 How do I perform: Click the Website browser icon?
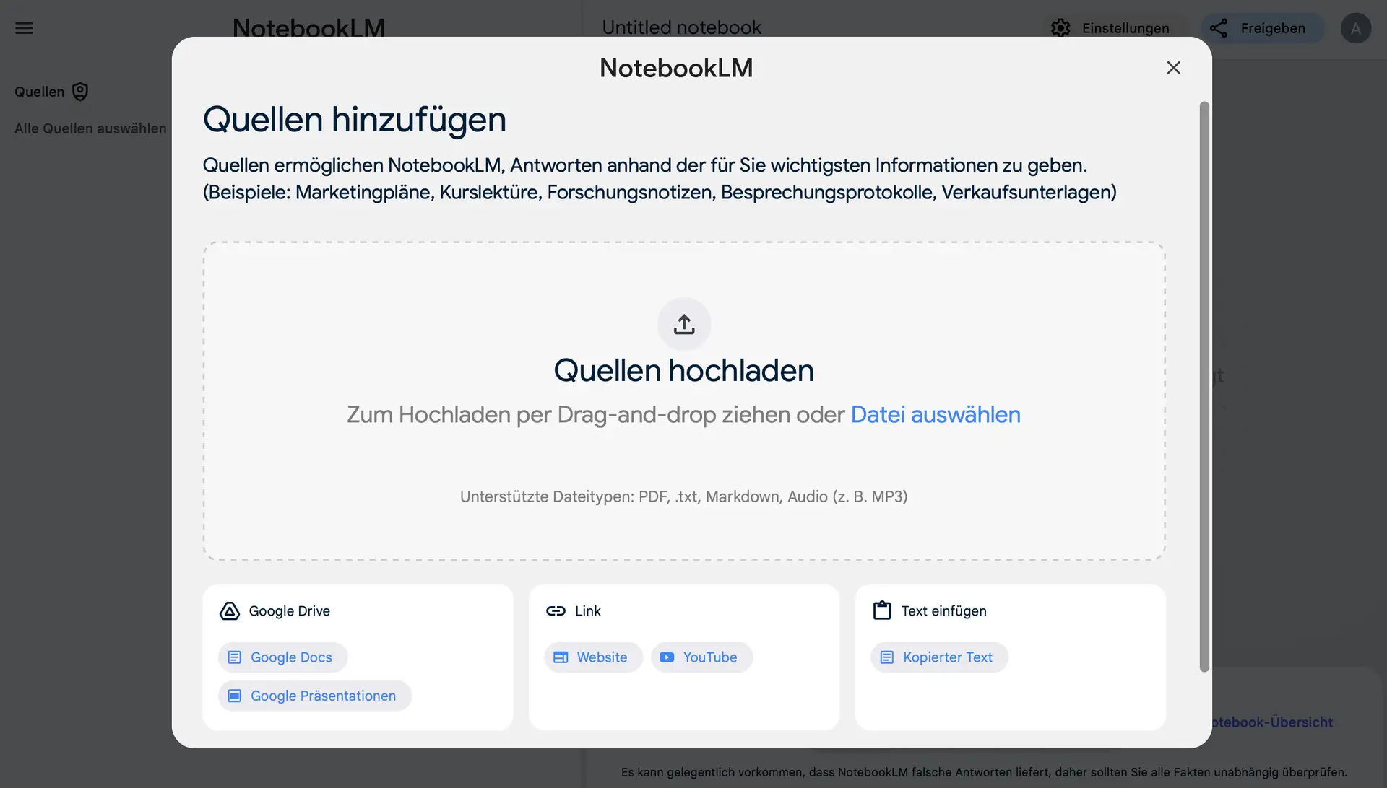tap(561, 657)
